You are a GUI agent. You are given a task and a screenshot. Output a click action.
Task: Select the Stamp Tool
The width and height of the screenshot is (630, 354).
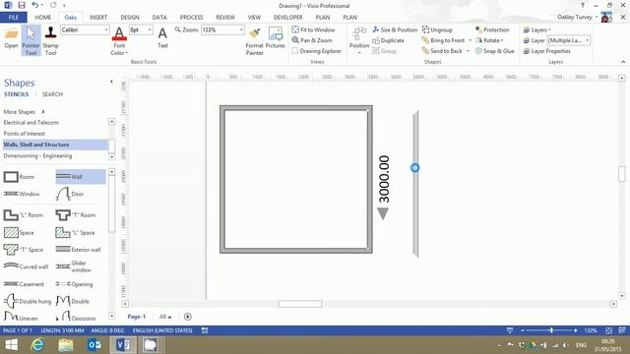[50, 40]
